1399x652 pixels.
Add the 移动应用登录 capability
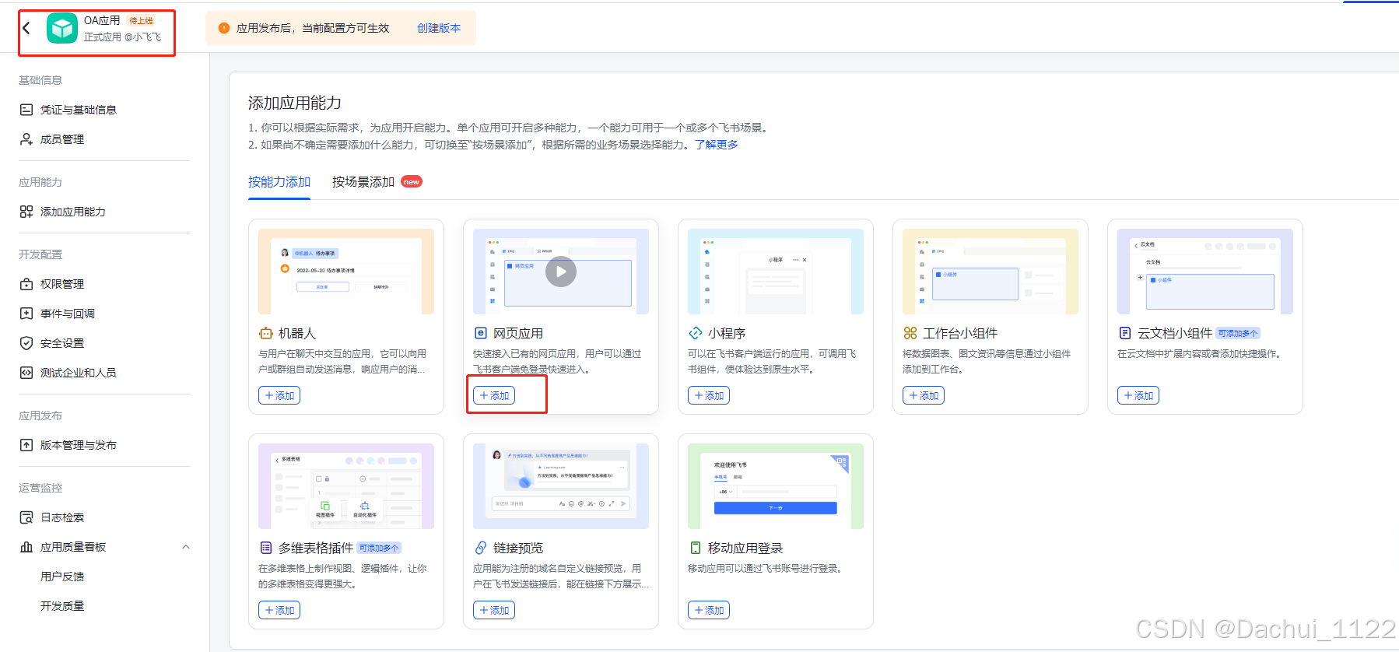coord(709,610)
